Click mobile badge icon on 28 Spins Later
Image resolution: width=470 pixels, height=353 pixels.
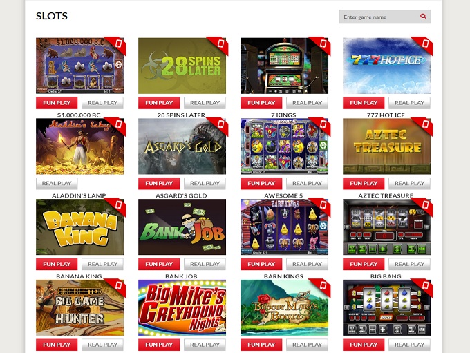tap(221, 44)
